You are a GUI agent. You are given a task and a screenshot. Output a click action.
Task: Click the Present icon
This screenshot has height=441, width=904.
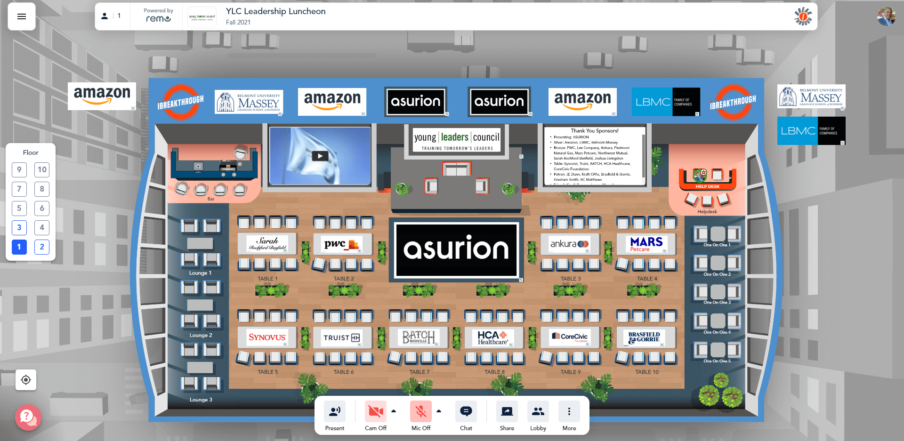[335, 411]
